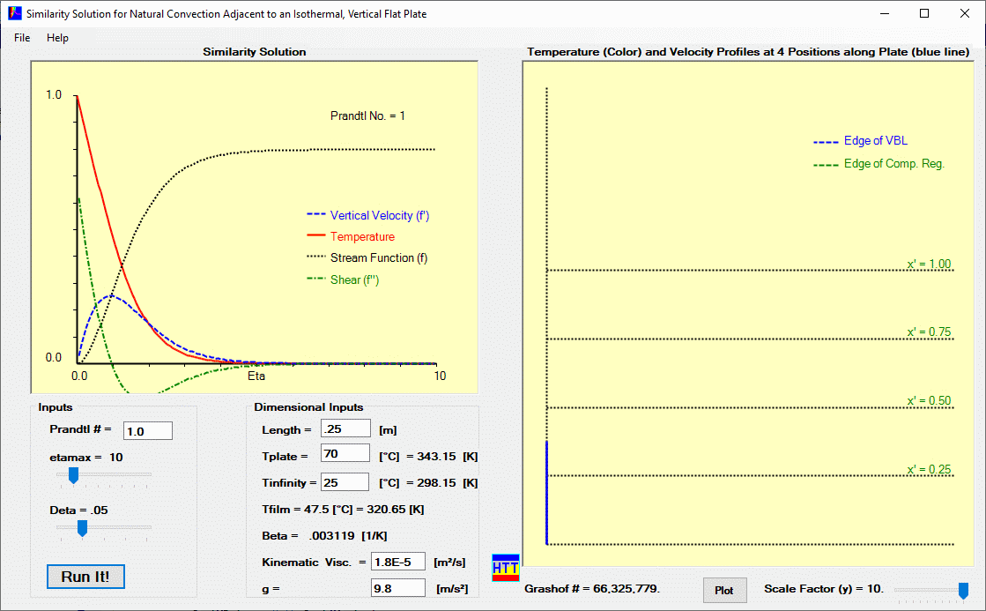Screen dimensions: 986x611
Task: Click the 'Deta = .05' label
Action: [x=78, y=510]
